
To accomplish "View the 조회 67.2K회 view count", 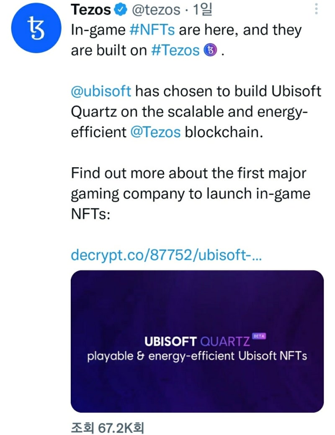I will (108, 427).
